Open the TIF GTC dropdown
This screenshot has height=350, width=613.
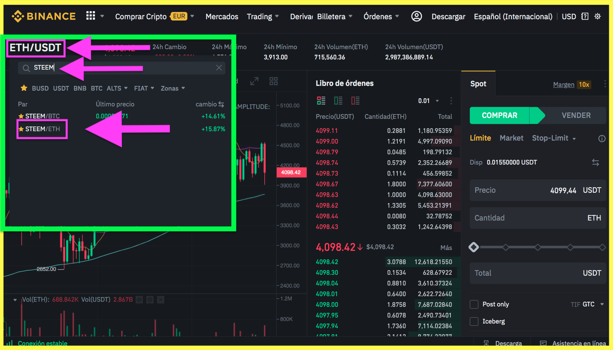pyautogui.click(x=588, y=304)
